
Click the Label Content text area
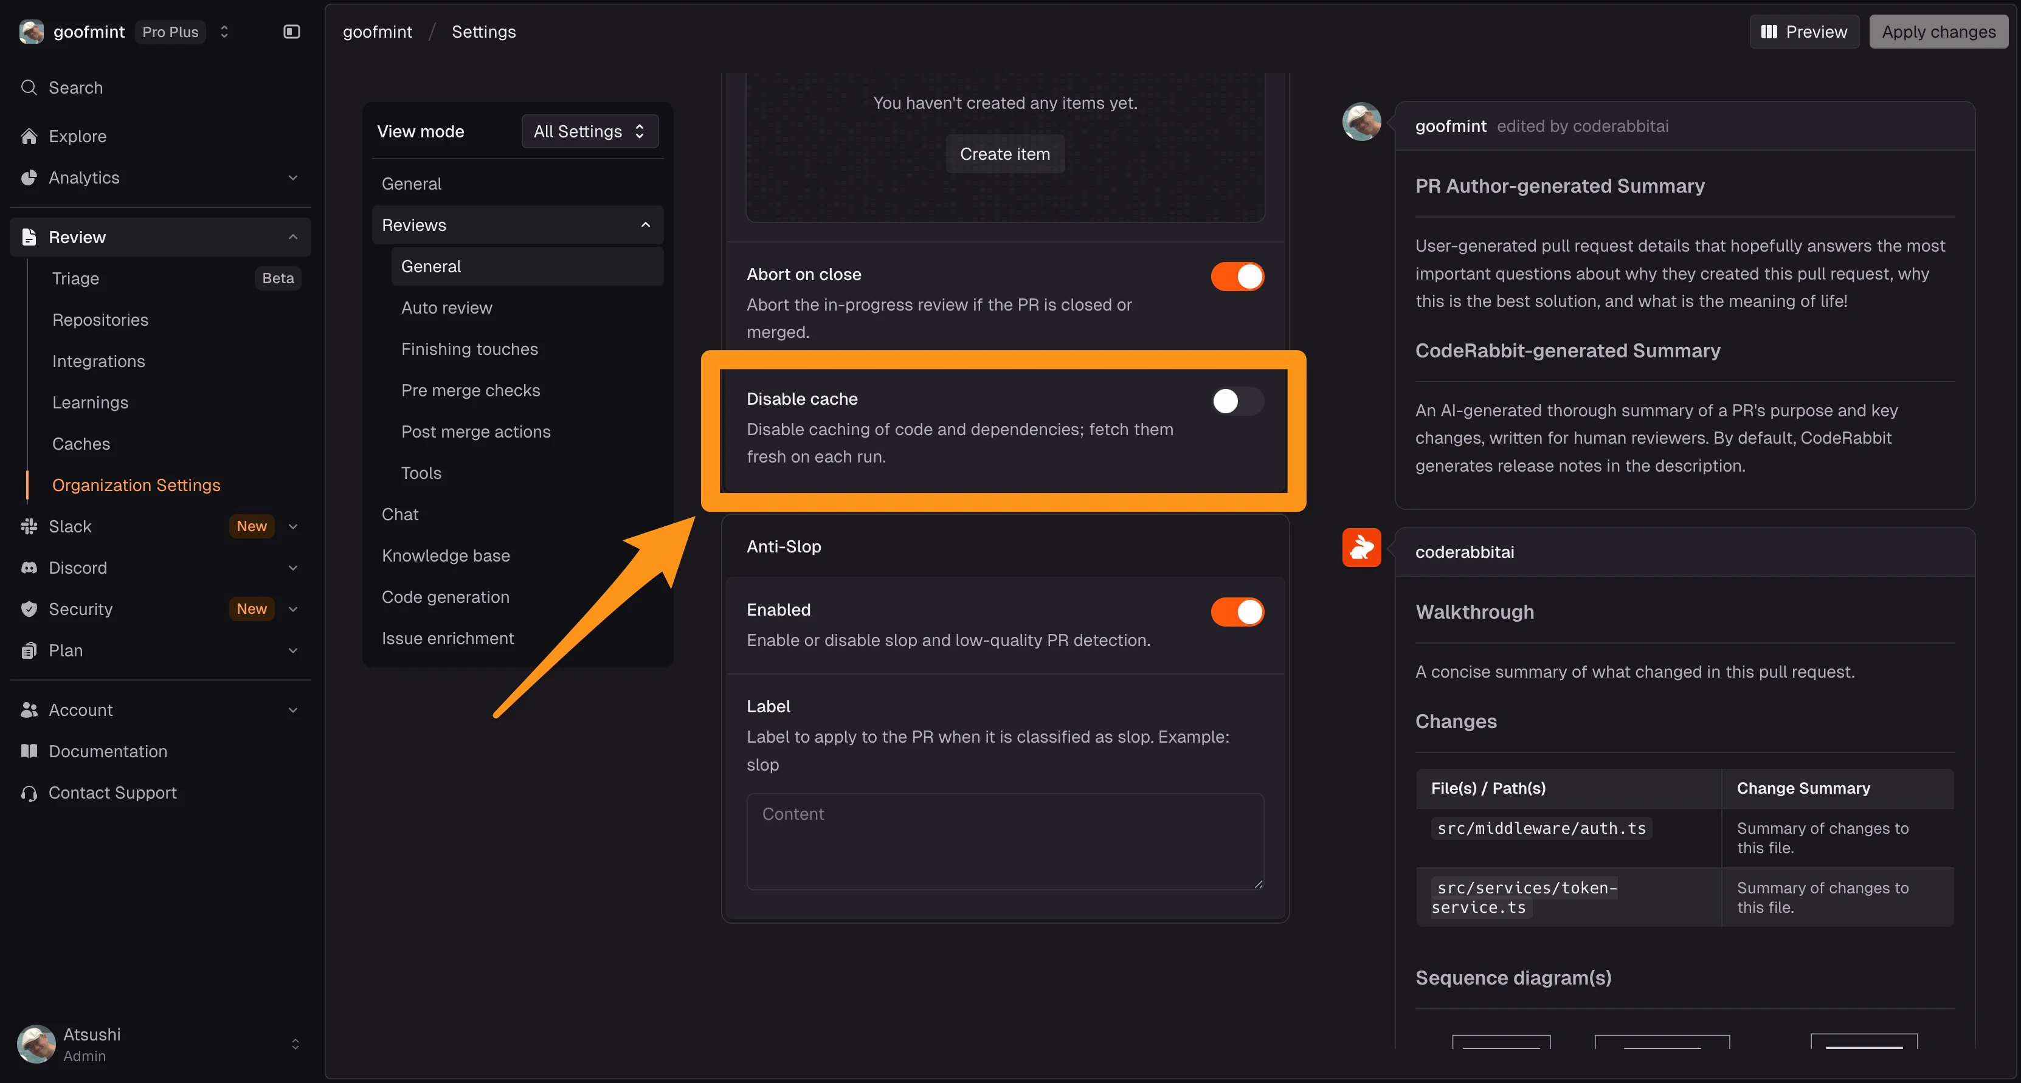click(x=1005, y=842)
